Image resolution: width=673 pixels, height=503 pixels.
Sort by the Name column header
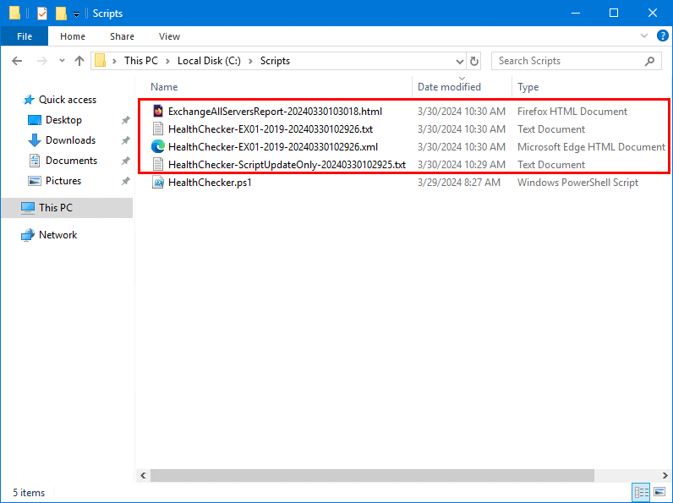coord(164,87)
